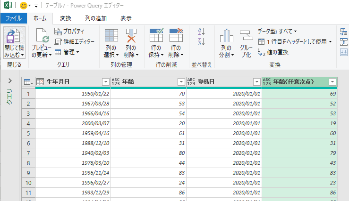Open the ファイル menu
This screenshot has height=201, width=349.
(14, 18)
